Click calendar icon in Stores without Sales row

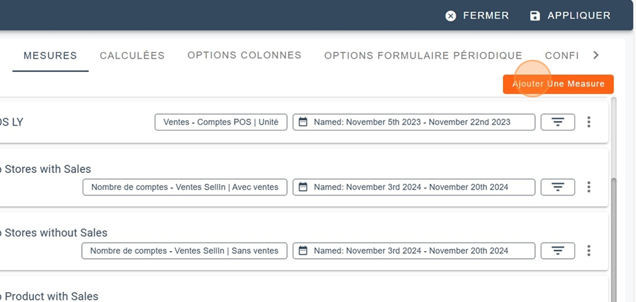tap(303, 250)
